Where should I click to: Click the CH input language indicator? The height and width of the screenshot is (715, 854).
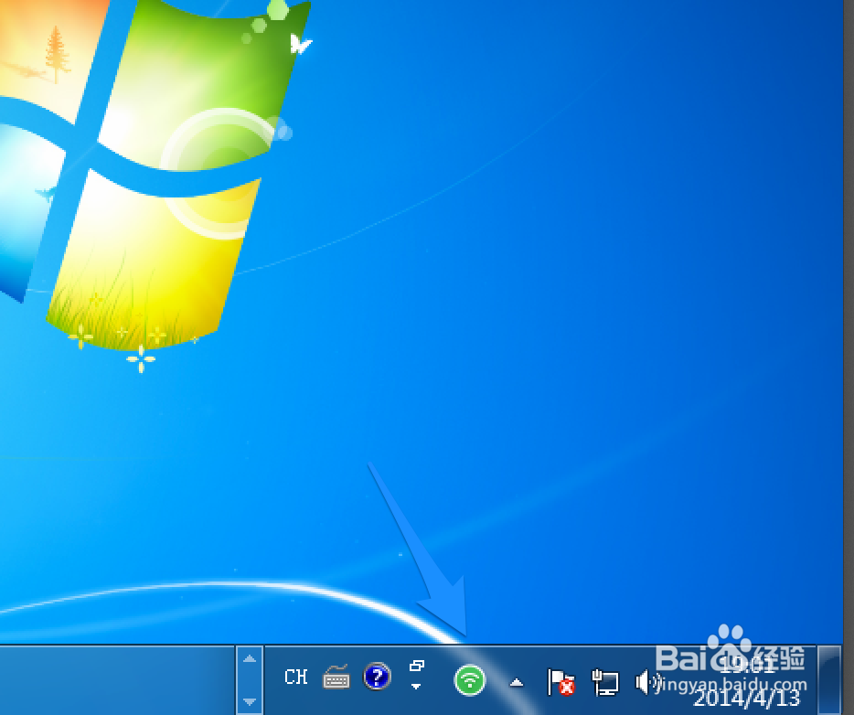[x=296, y=677]
